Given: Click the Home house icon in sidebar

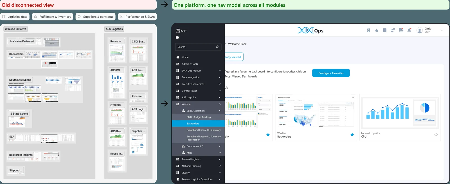Looking at the screenshot, I should 178,57.
